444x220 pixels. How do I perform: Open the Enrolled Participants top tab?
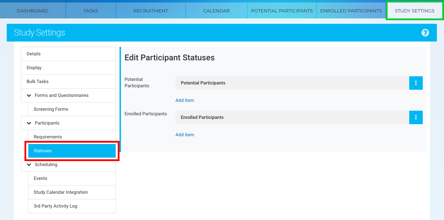[x=351, y=11]
